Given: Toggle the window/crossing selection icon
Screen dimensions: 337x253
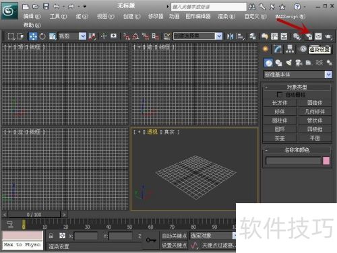Looking at the screenshot, I should click(x=20, y=36).
